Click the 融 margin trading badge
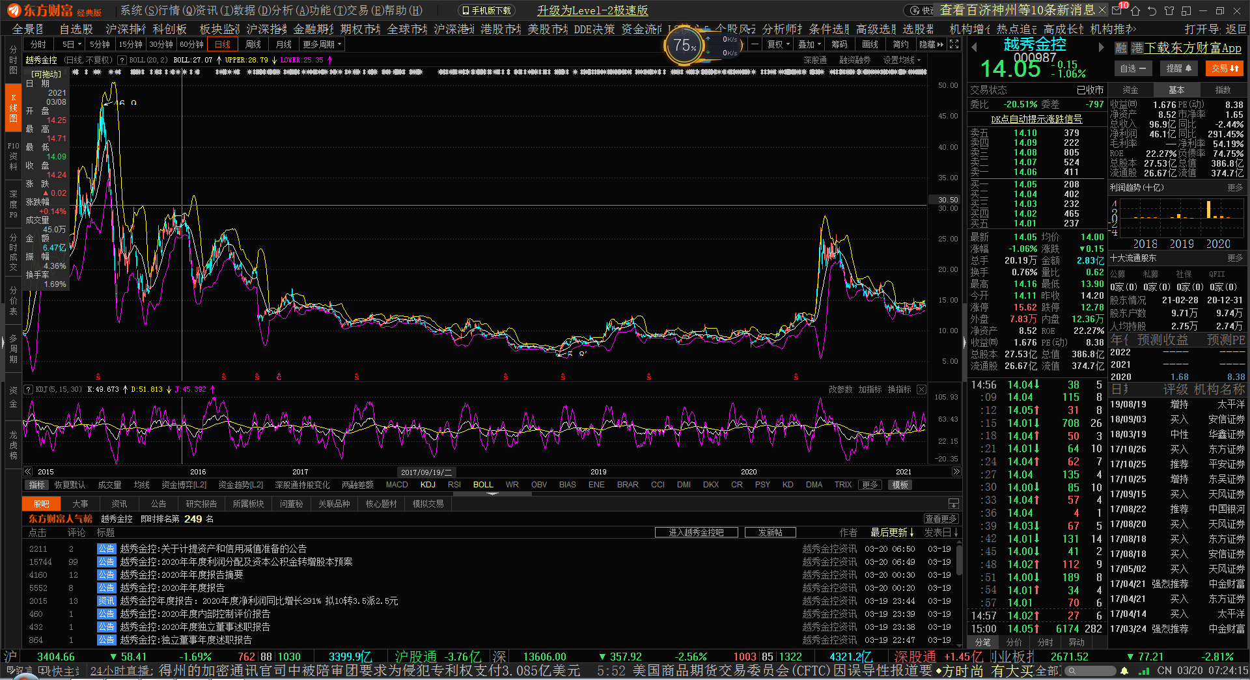This screenshot has height=680, width=1250. [x=1120, y=48]
